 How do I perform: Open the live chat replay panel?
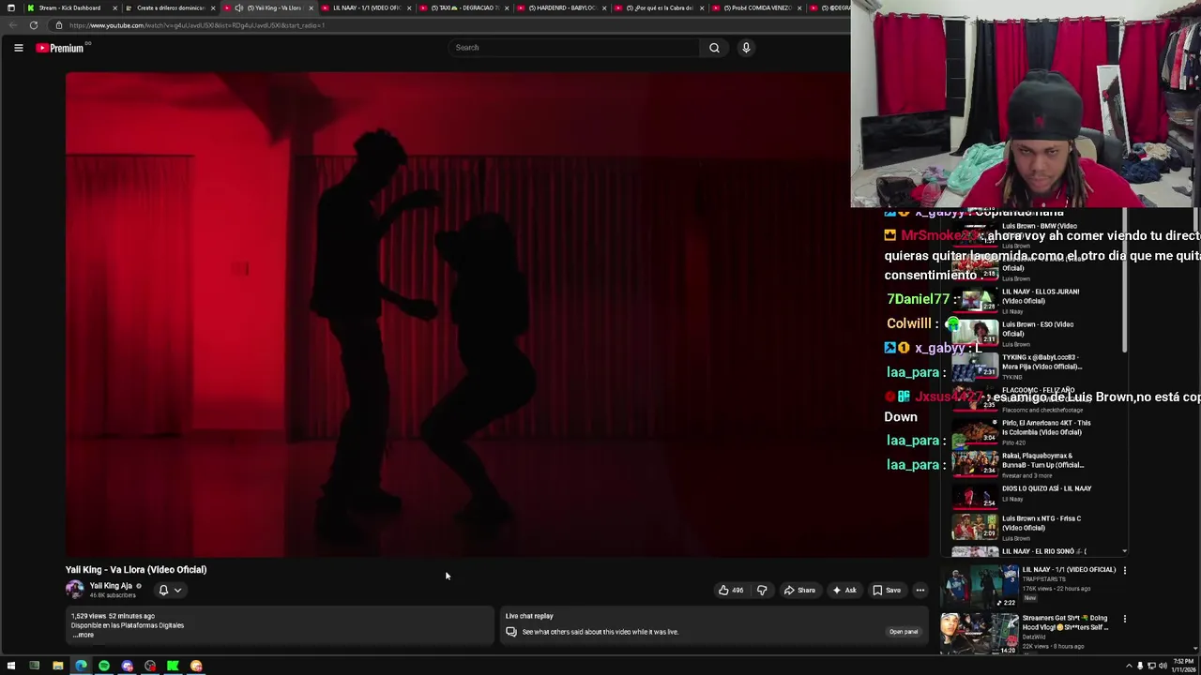click(x=904, y=632)
